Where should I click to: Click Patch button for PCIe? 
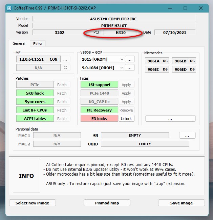62,85
